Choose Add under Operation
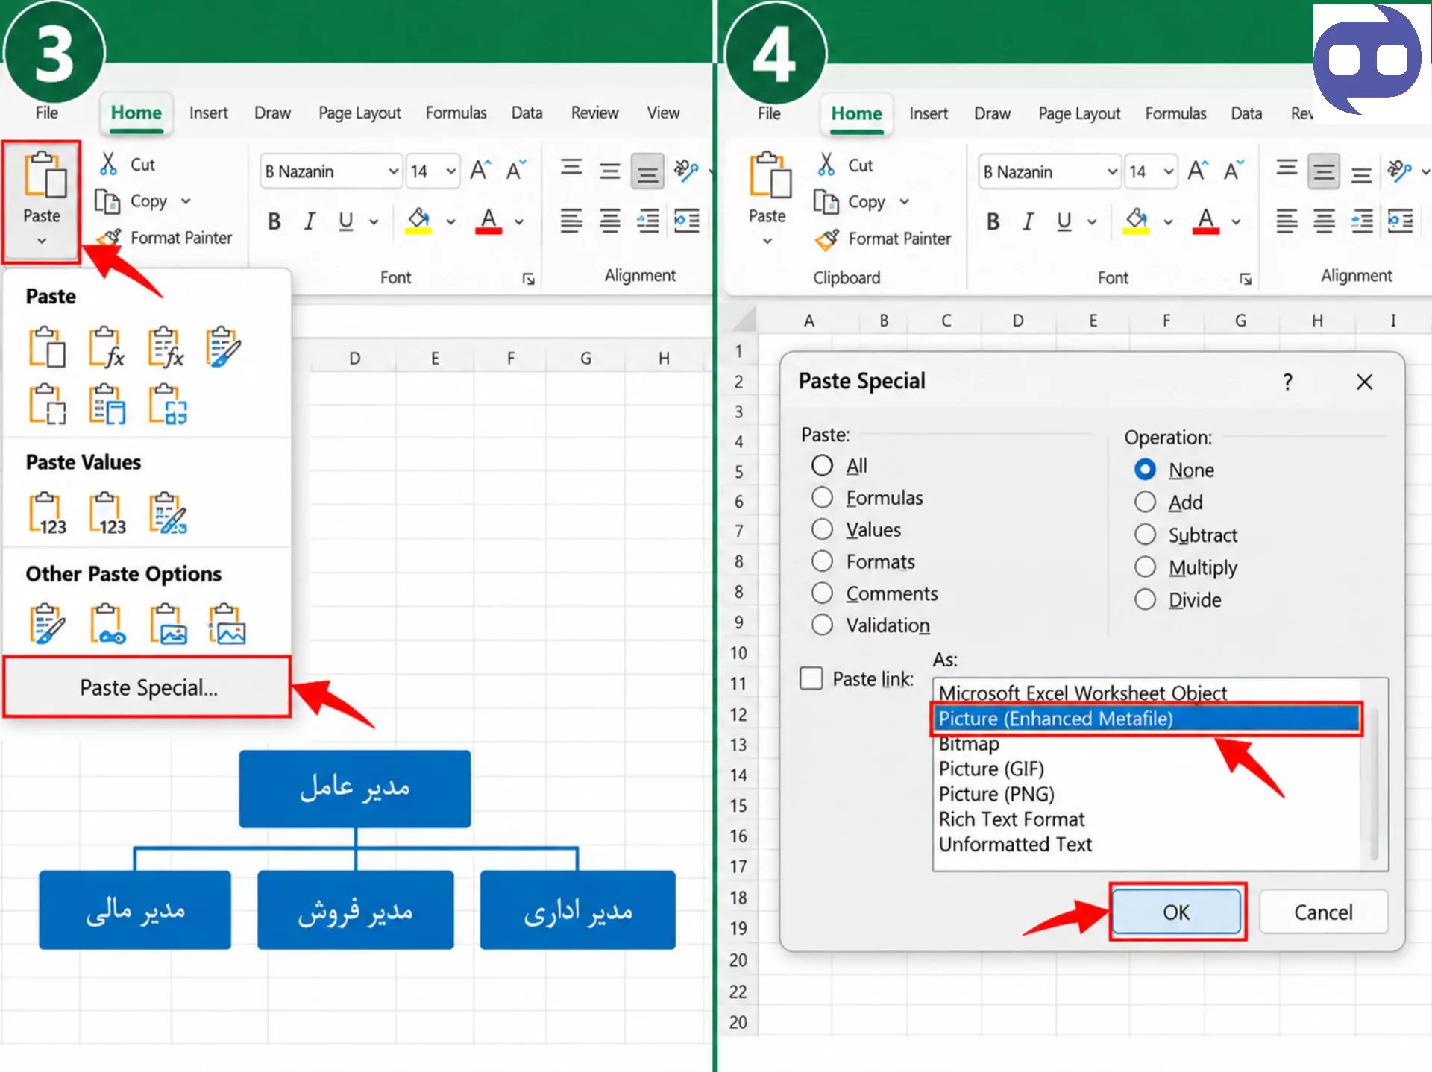1432x1072 pixels. [x=1145, y=502]
